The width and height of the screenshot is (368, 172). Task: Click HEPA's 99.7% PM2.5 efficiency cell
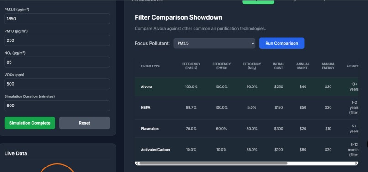pos(191,108)
